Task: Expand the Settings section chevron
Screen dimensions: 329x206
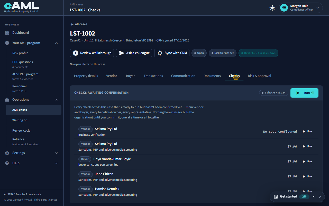Action: click(57, 153)
